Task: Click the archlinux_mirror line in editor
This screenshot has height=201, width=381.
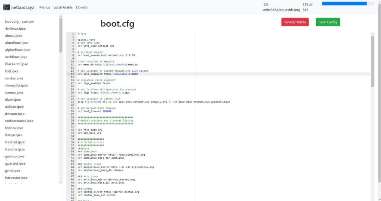Action: pyautogui.click(x=106, y=180)
